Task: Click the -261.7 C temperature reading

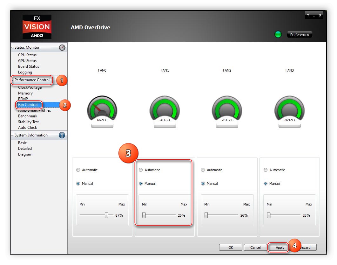Action: [x=227, y=120]
